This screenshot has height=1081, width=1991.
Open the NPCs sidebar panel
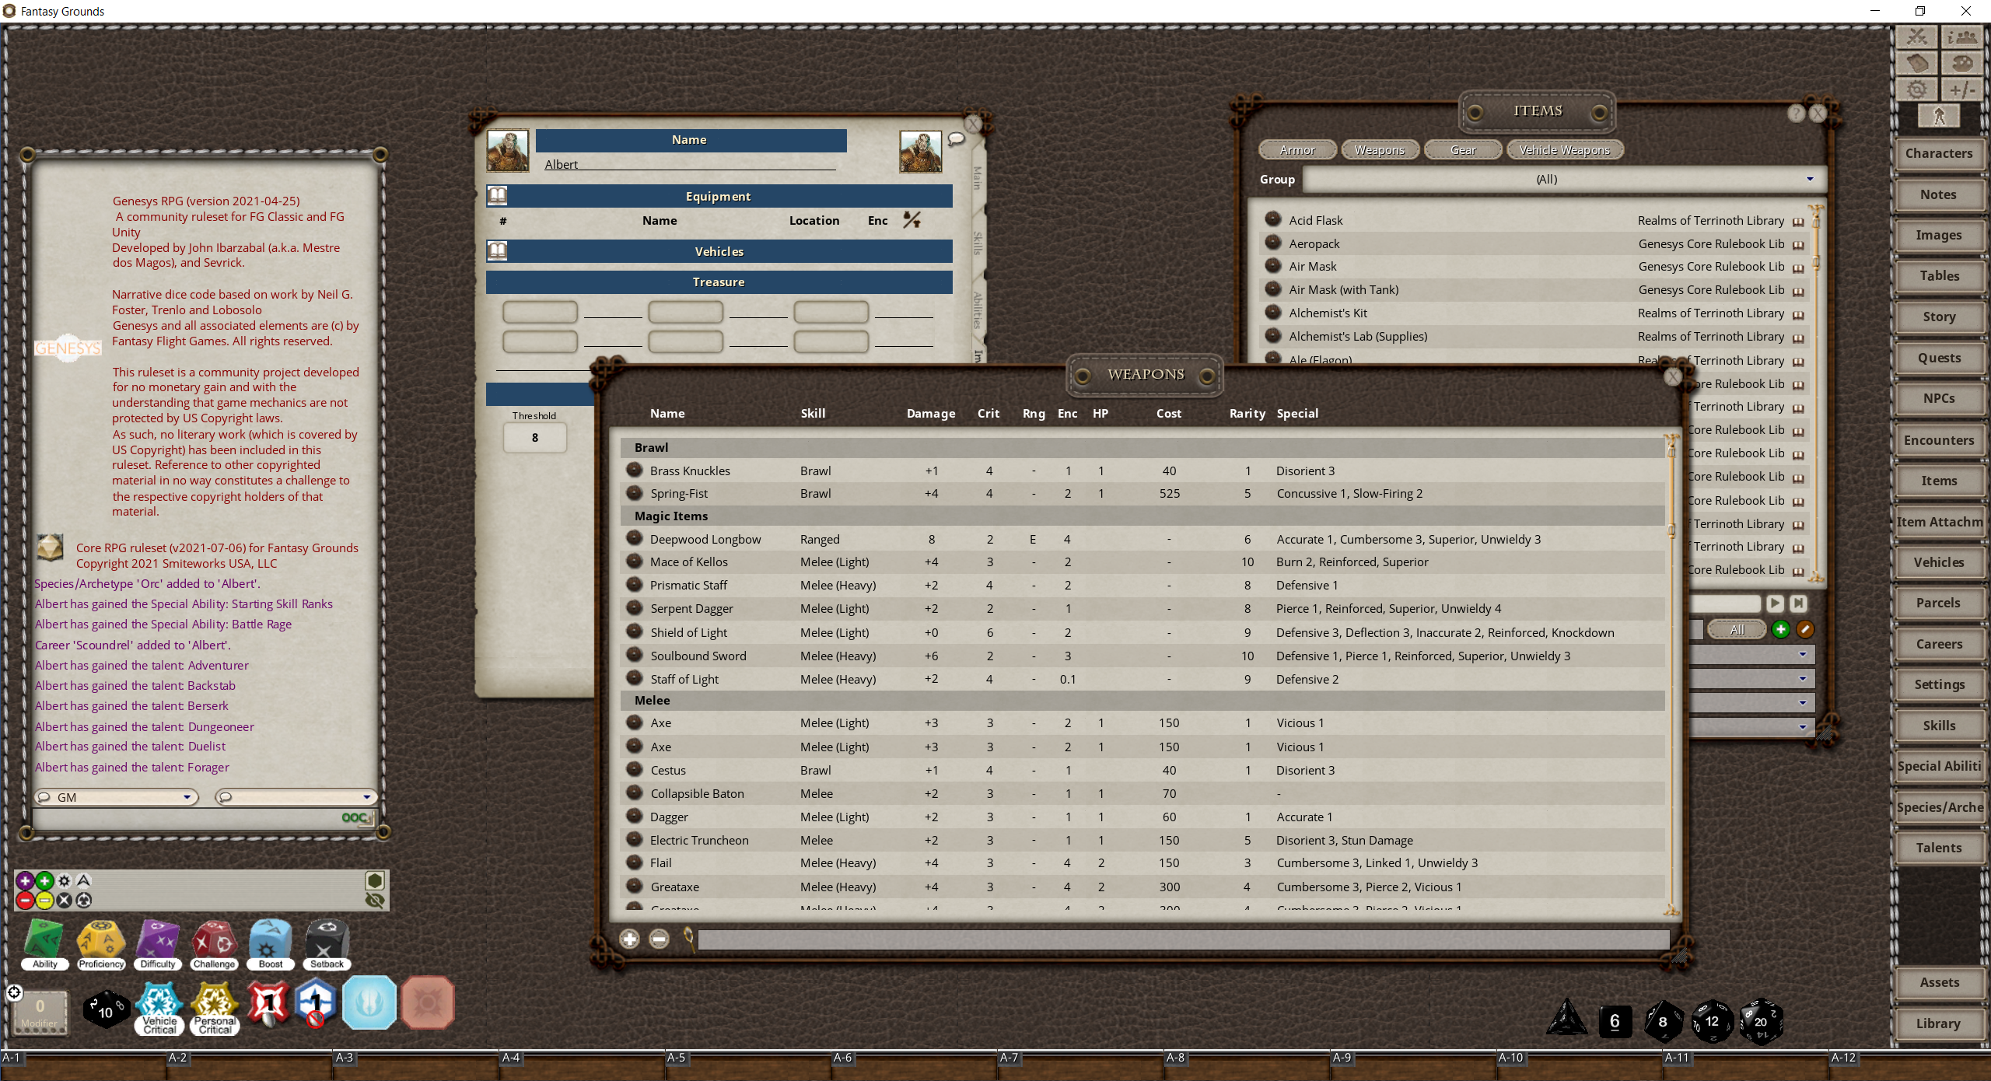pyautogui.click(x=1939, y=398)
